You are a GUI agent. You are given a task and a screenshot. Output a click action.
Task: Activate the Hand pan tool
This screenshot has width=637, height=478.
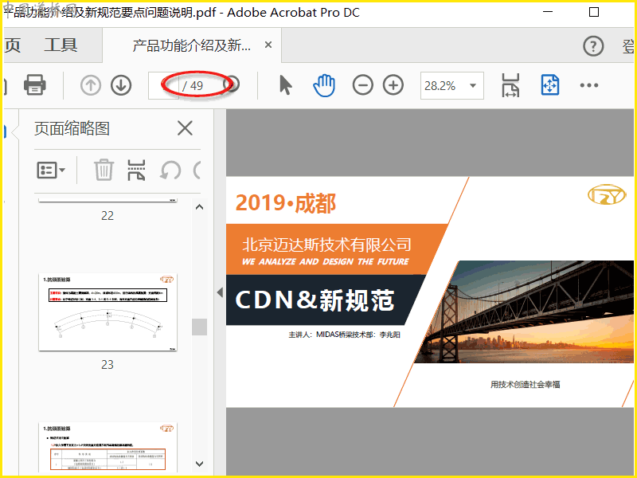(x=324, y=85)
